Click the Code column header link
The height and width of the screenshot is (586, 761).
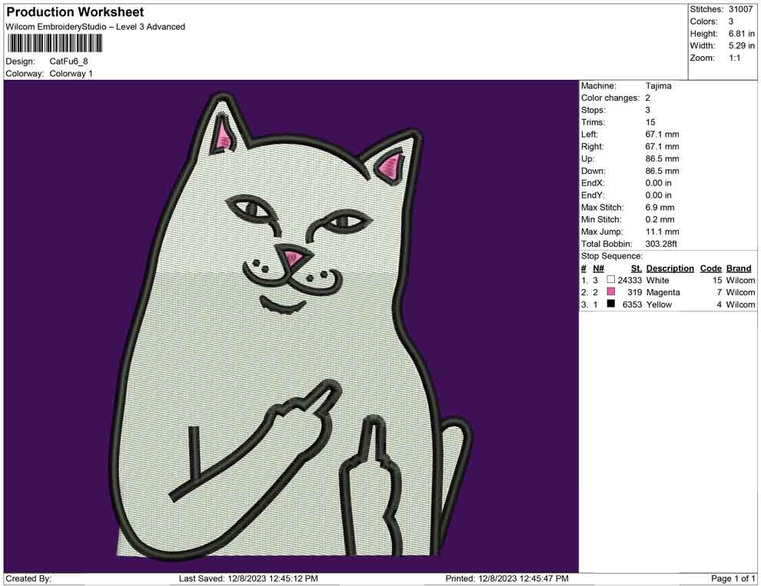point(711,268)
